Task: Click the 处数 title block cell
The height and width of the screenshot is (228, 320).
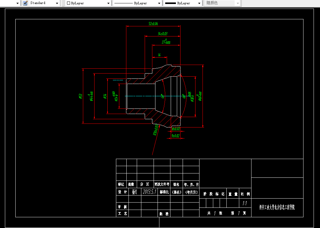Action: click(131, 184)
